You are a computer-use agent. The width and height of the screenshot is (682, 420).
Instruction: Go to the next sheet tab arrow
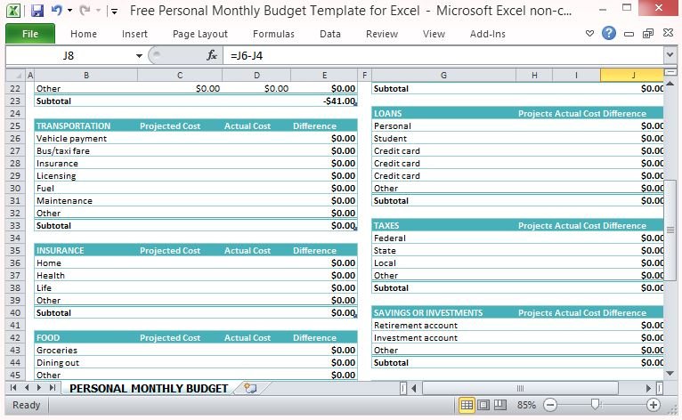coord(39,388)
